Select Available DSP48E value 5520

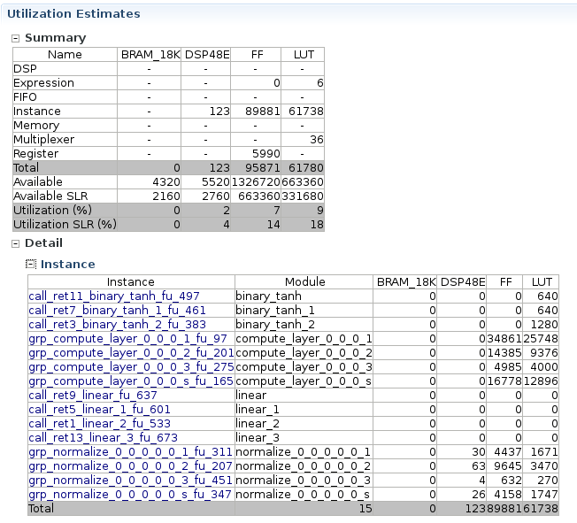tap(216, 182)
